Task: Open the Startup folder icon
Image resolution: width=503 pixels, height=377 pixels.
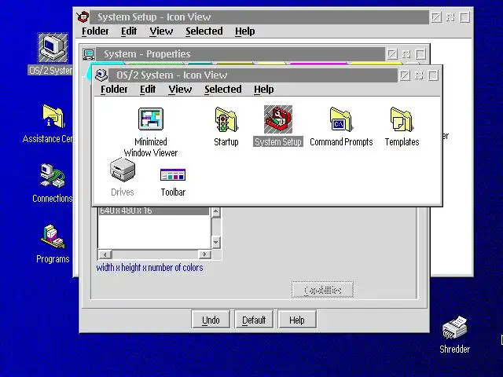Action: (226, 119)
